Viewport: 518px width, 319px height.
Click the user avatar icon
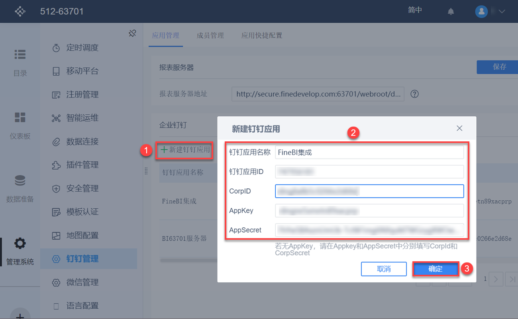point(481,11)
